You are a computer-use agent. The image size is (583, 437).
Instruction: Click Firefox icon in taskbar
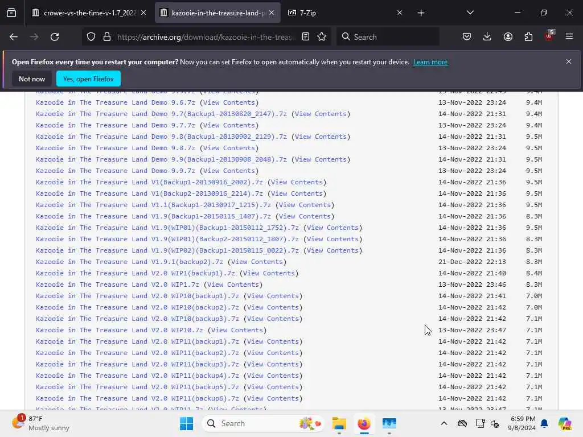364,423
